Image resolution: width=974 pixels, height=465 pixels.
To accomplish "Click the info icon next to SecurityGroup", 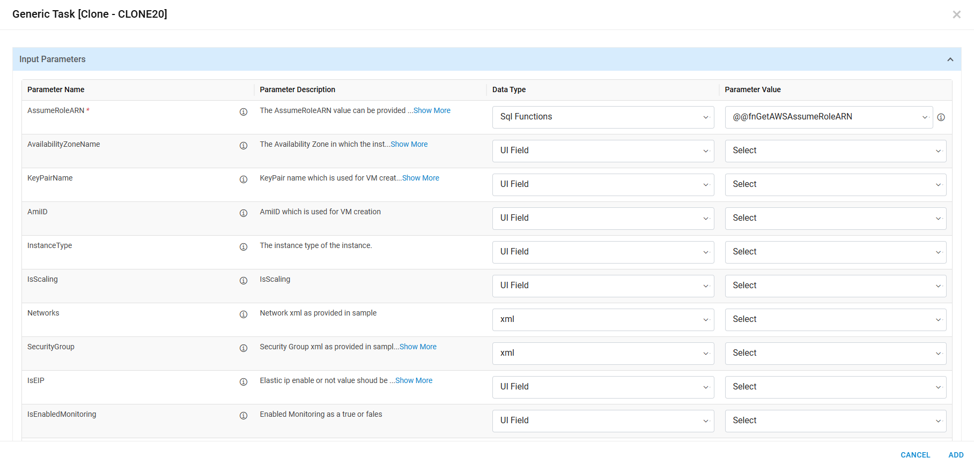I will click(243, 348).
